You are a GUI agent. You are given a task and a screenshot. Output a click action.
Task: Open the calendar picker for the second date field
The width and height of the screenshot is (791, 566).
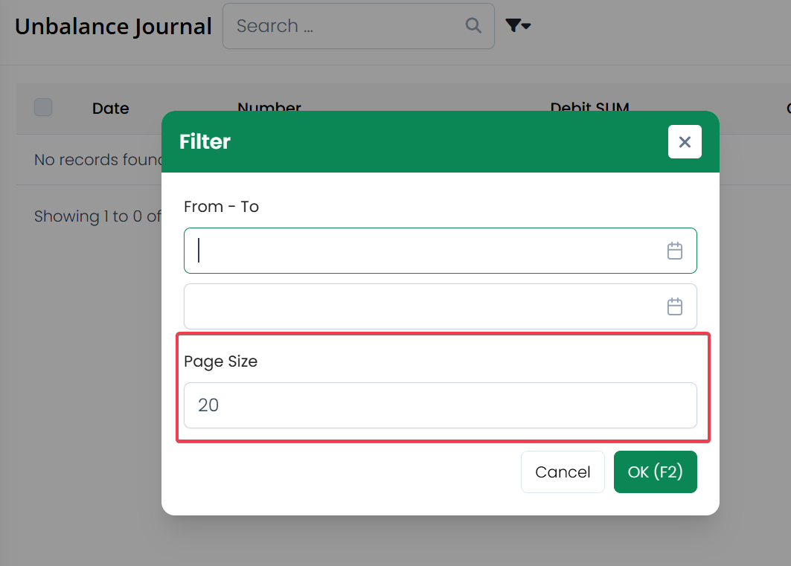pyautogui.click(x=674, y=306)
